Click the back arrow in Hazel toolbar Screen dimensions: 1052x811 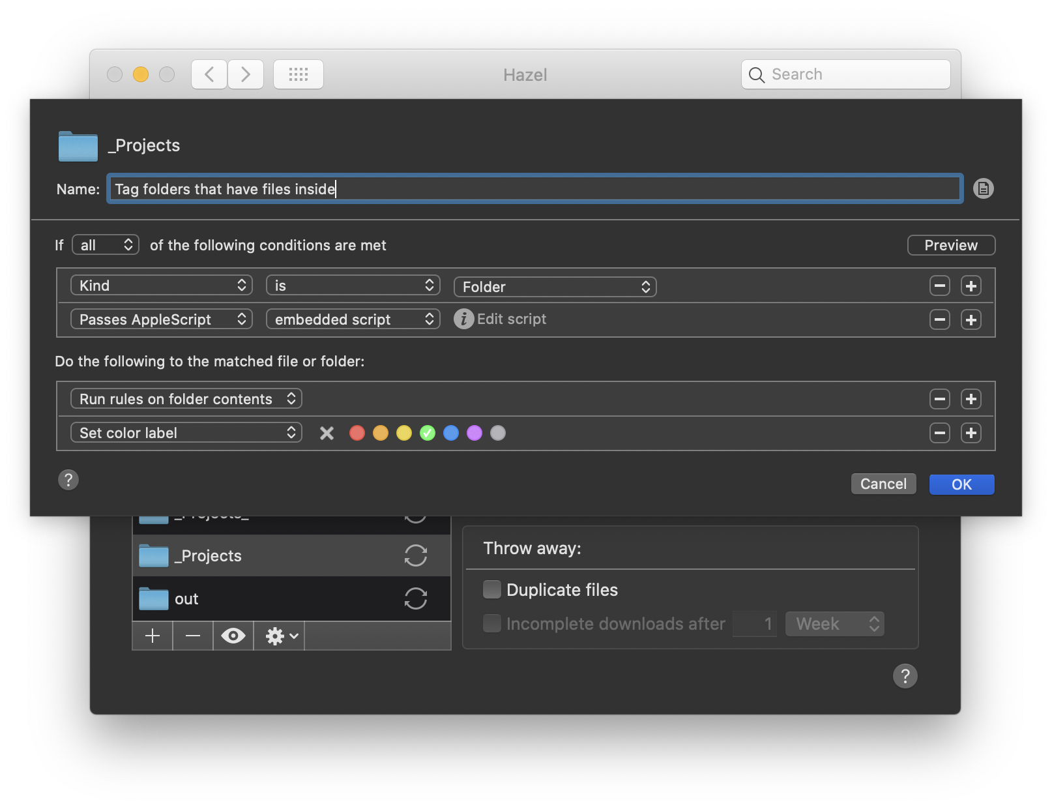209,74
